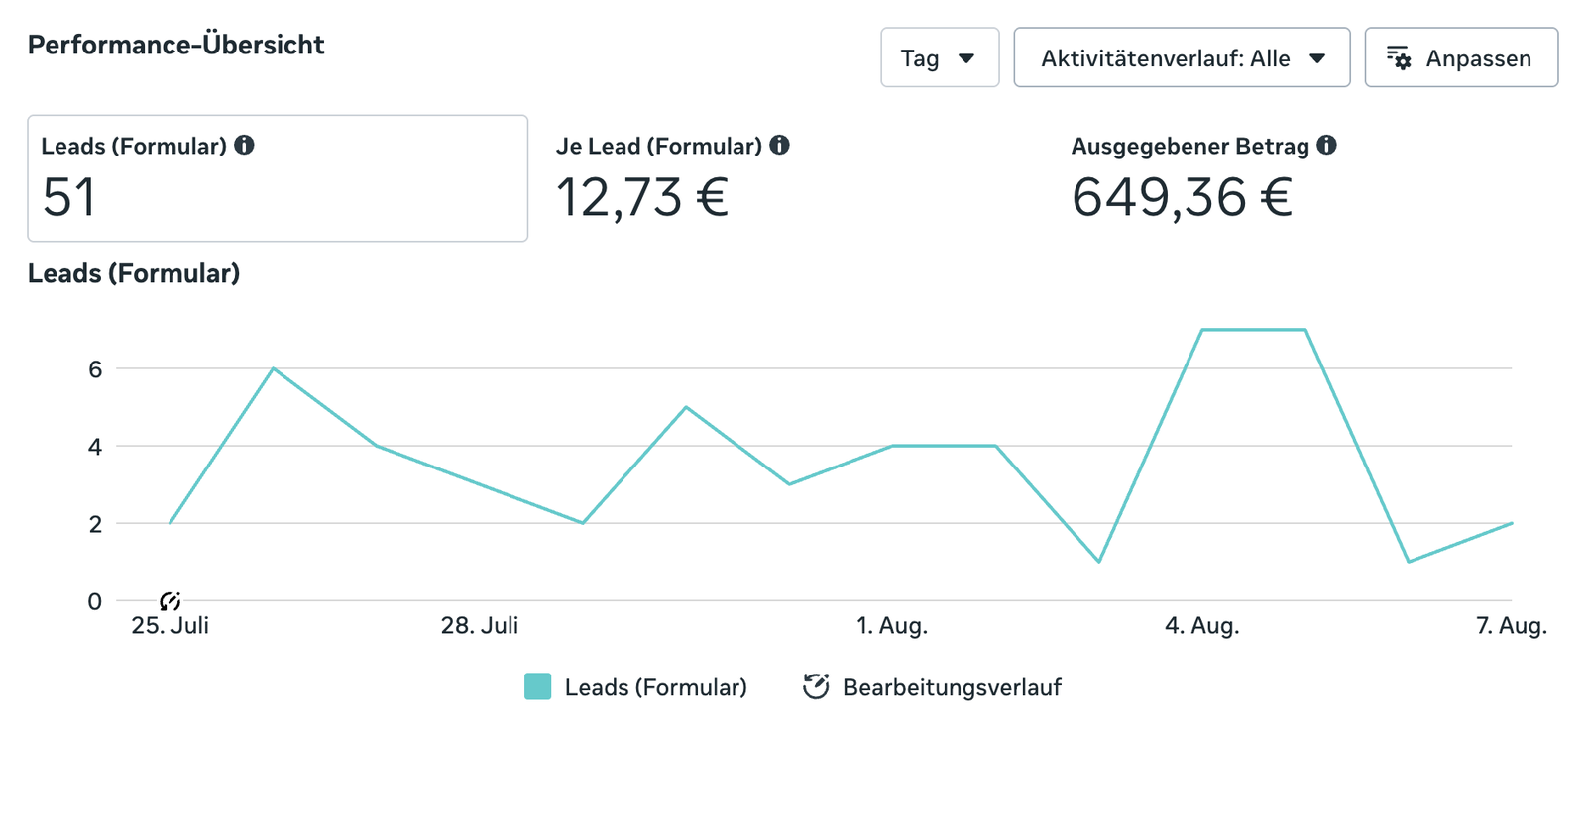Click the Leads (Formular) chart title
Image resolution: width=1586 pixels, height=831 pixels.
pos(134,273)
